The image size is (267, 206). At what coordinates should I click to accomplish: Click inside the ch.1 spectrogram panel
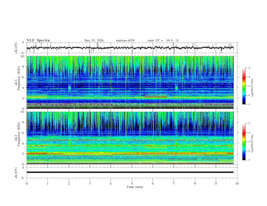130,82
